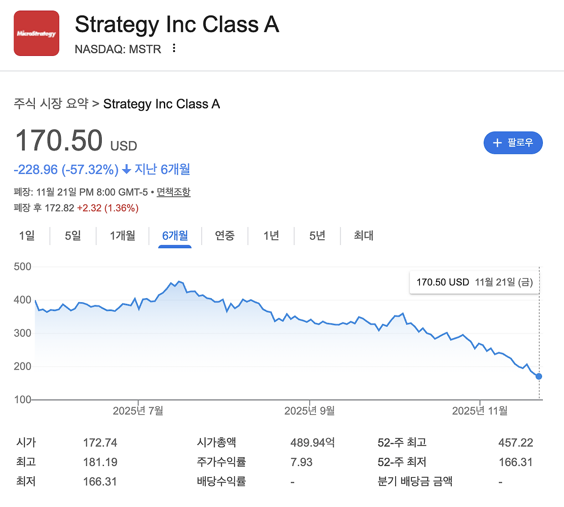Go to 주식 시장 요약 breadcrumb
The image size is (564, 507).
coord(51,104)
